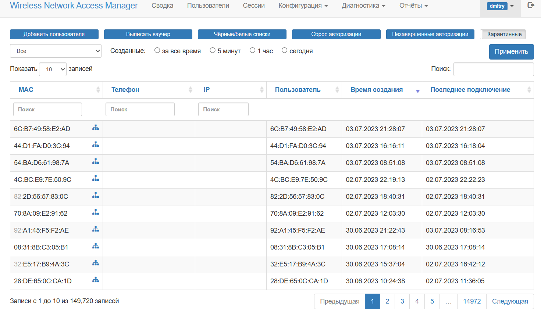This screenshot has height=312, width=541.
Task: Select '5 минут' radio option
Action: (x=213, y=50)
